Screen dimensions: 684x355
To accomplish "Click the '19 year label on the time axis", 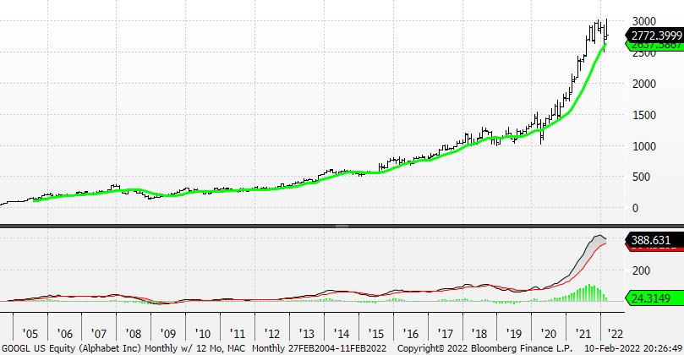I will pos(514,334).
